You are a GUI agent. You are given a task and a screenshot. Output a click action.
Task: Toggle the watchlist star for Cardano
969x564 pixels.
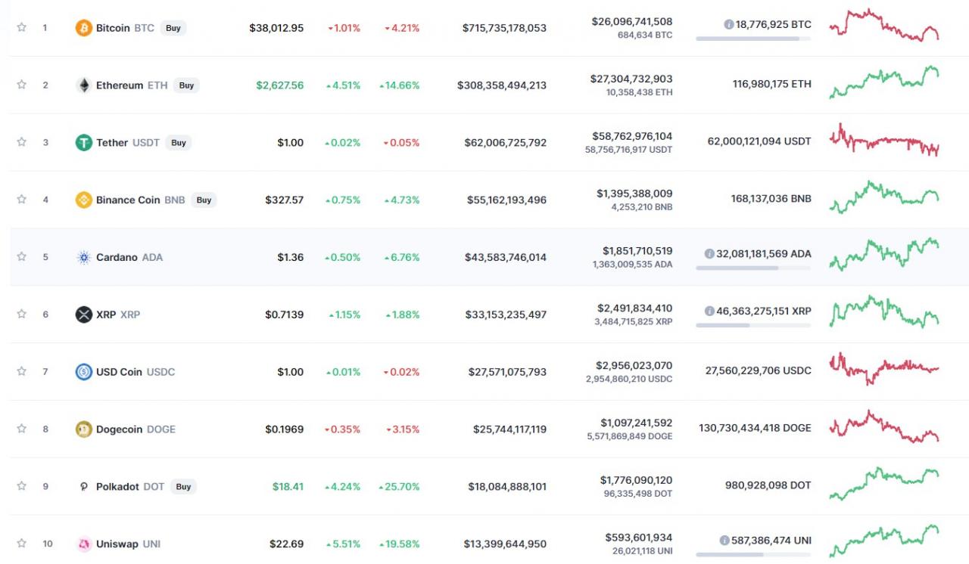(22, 257)
